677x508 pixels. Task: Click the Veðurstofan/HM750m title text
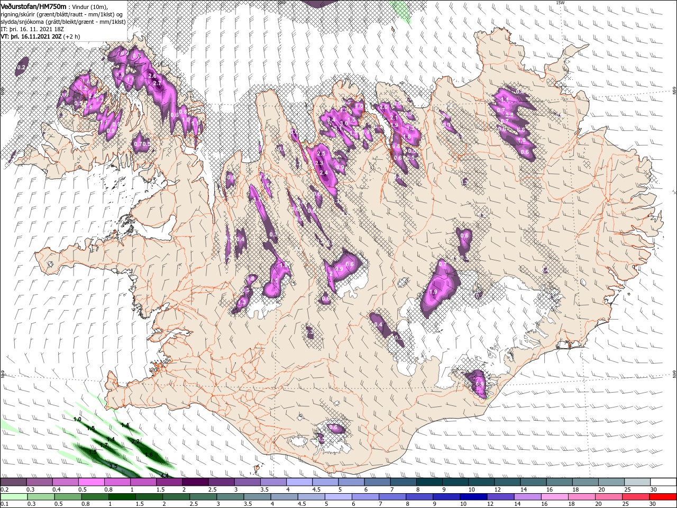[x=33, y=6]
